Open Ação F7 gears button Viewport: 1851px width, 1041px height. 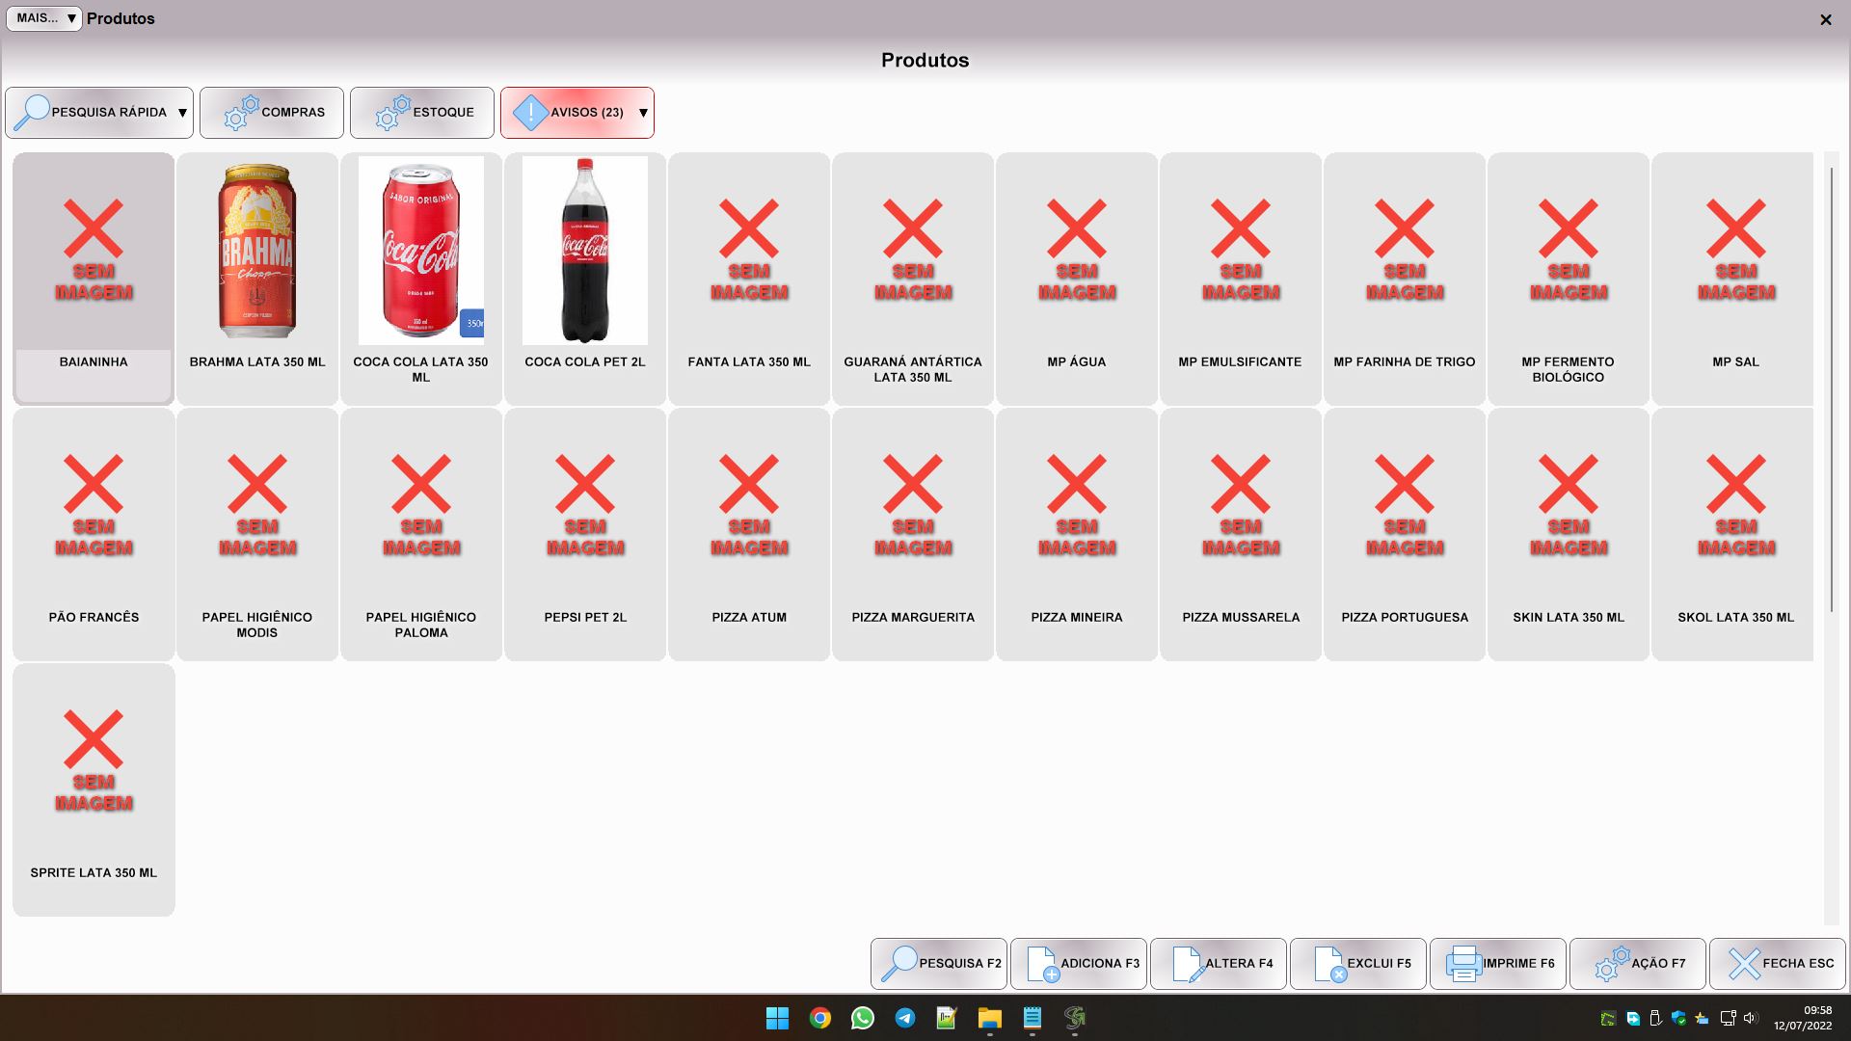(x=1637, y=963)
